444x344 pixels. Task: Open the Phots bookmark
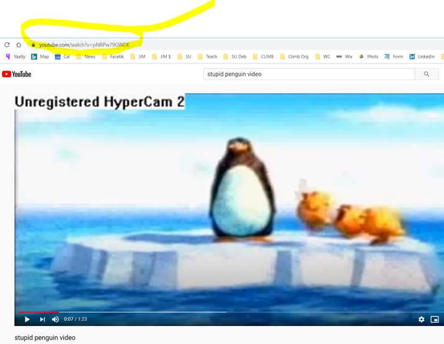pyautogui.click(x=368, y=57)
